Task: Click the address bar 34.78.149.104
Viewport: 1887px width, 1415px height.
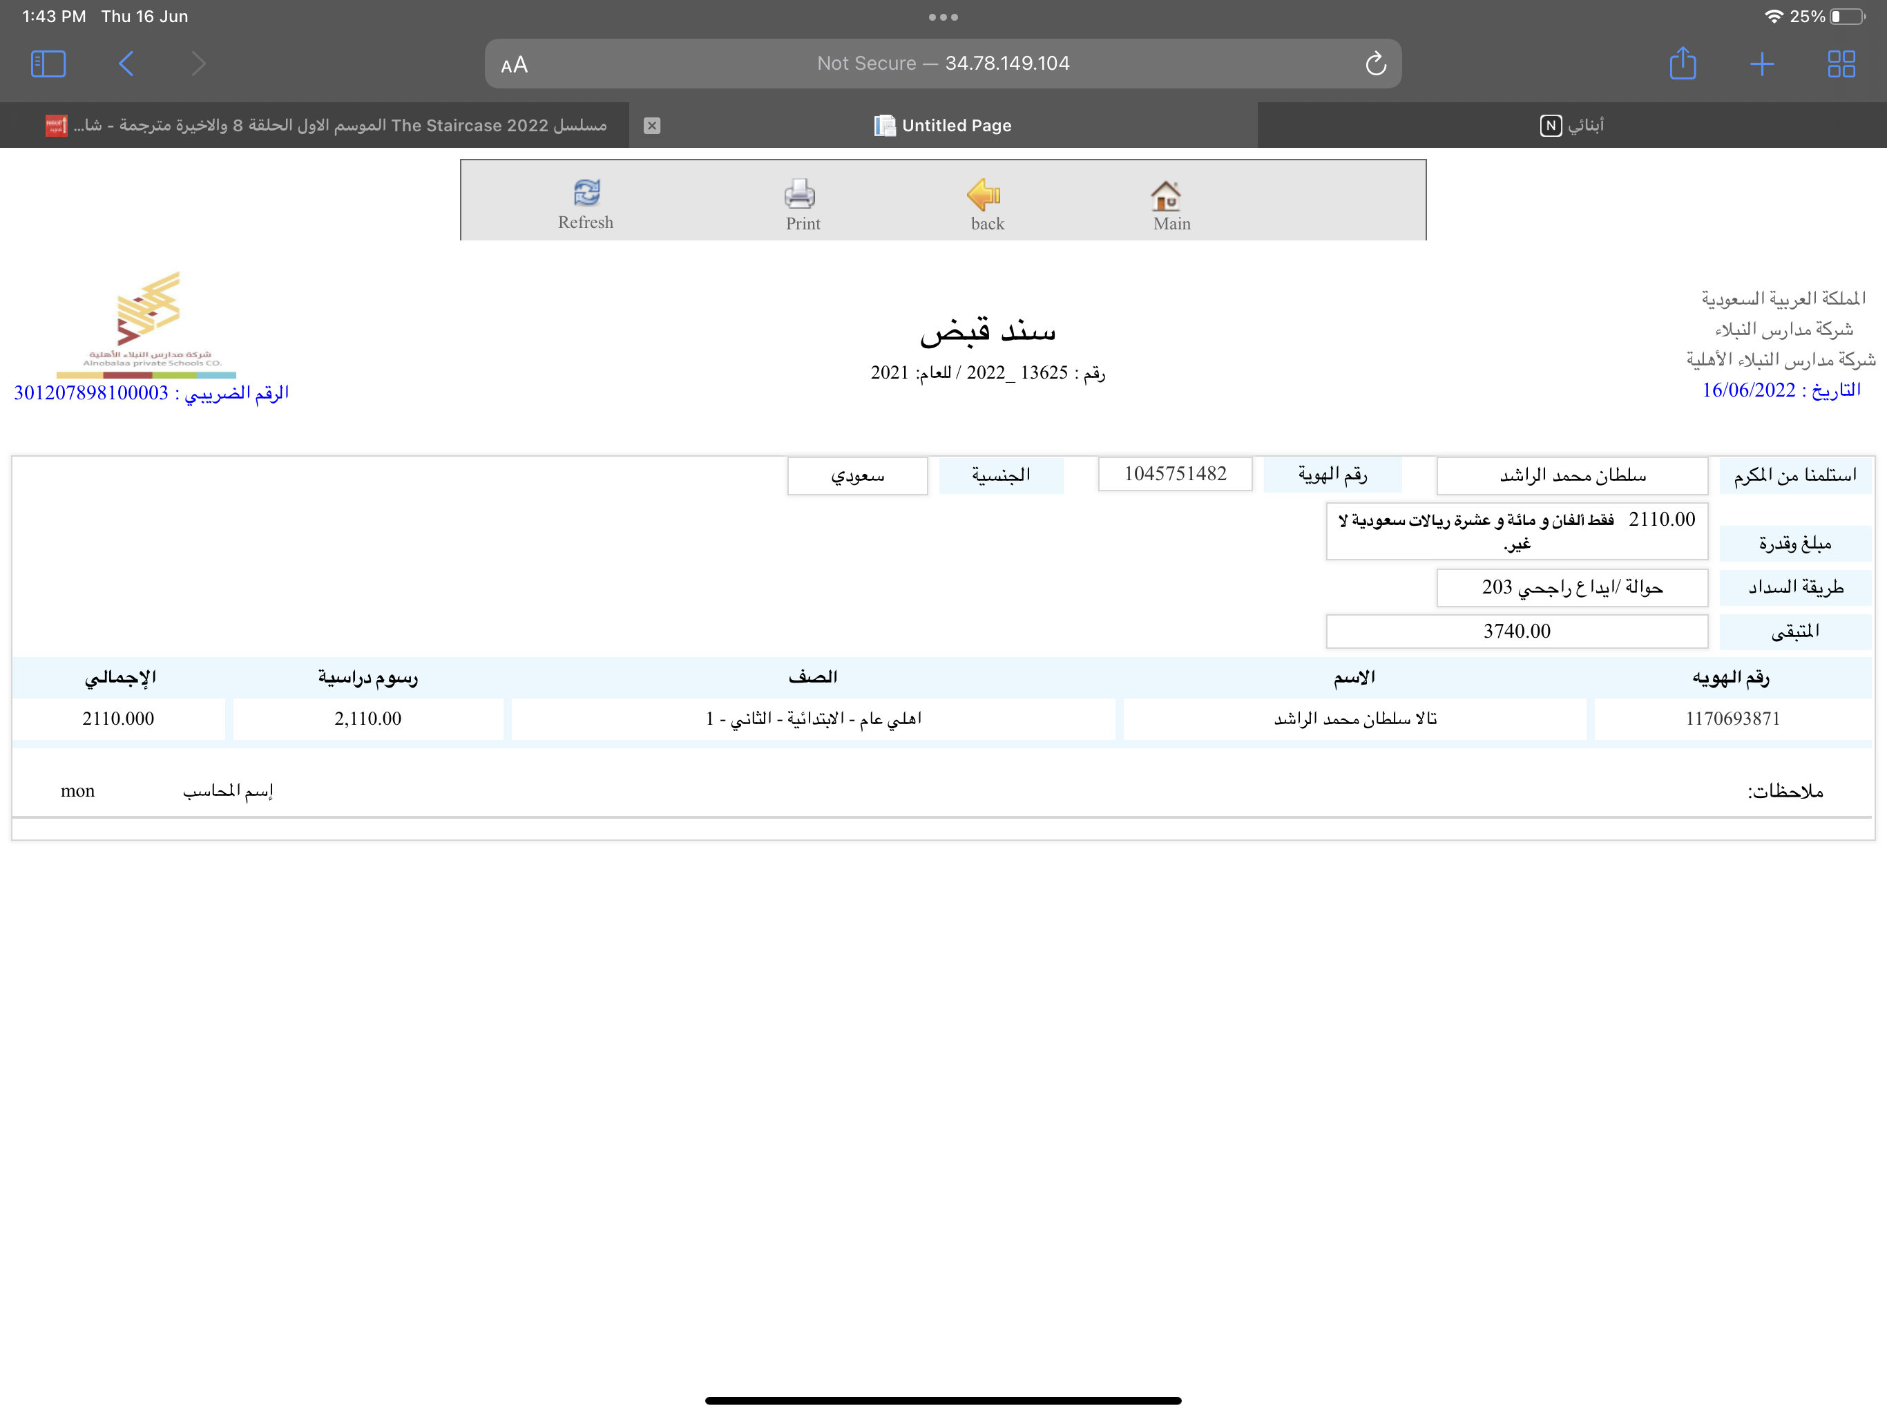Action: (x=943, y=63)
